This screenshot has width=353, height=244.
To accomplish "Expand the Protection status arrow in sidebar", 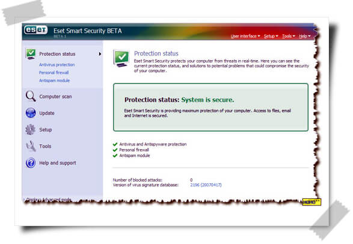I will tap(100, 54).
